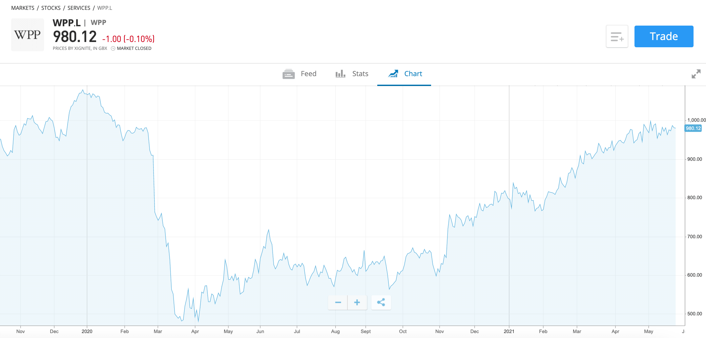Click the 1,000.00 price axis label
Viewport: 706px width, 338px height.
click(x=696, y=120)
